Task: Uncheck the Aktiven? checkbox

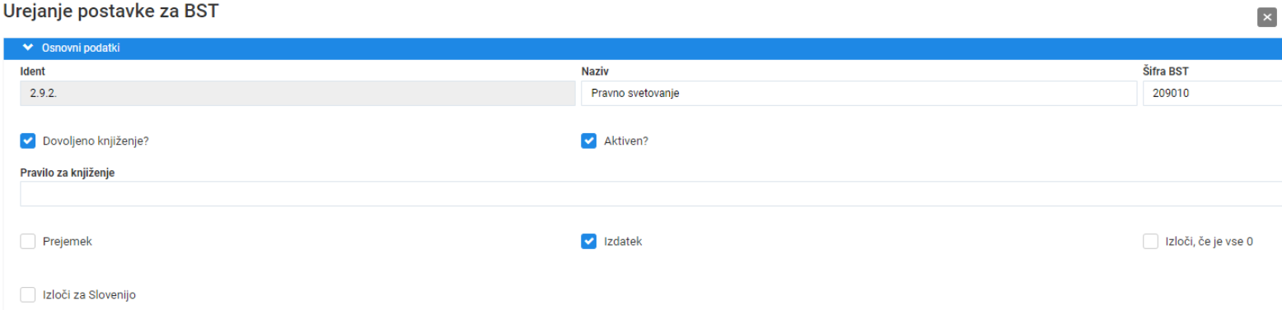Action: point(588,141)
